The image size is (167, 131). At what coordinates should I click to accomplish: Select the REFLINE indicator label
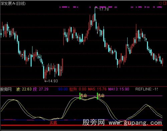(x=146, y=89)
